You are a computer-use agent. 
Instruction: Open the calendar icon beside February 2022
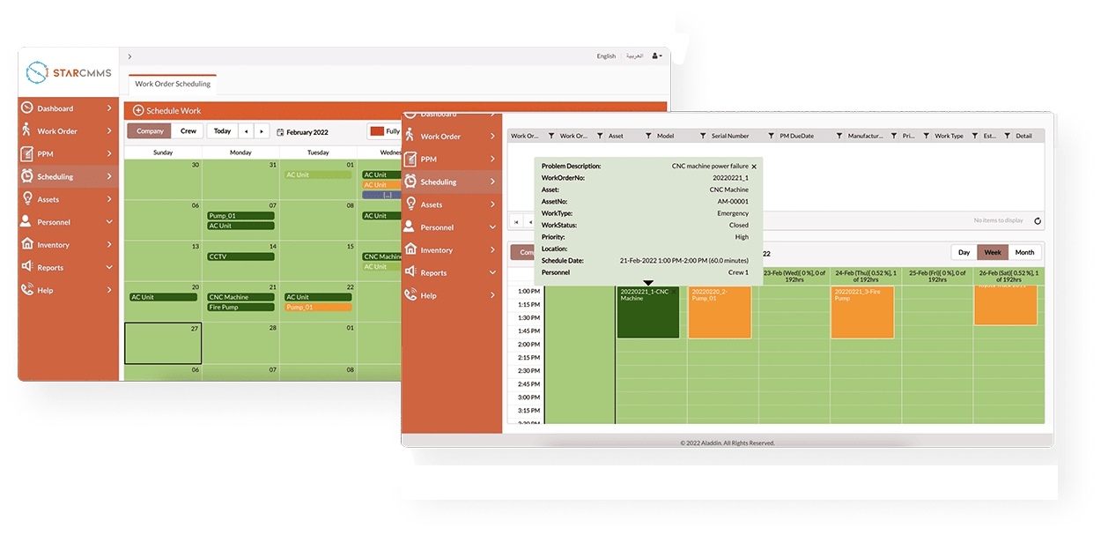point(280,132)
